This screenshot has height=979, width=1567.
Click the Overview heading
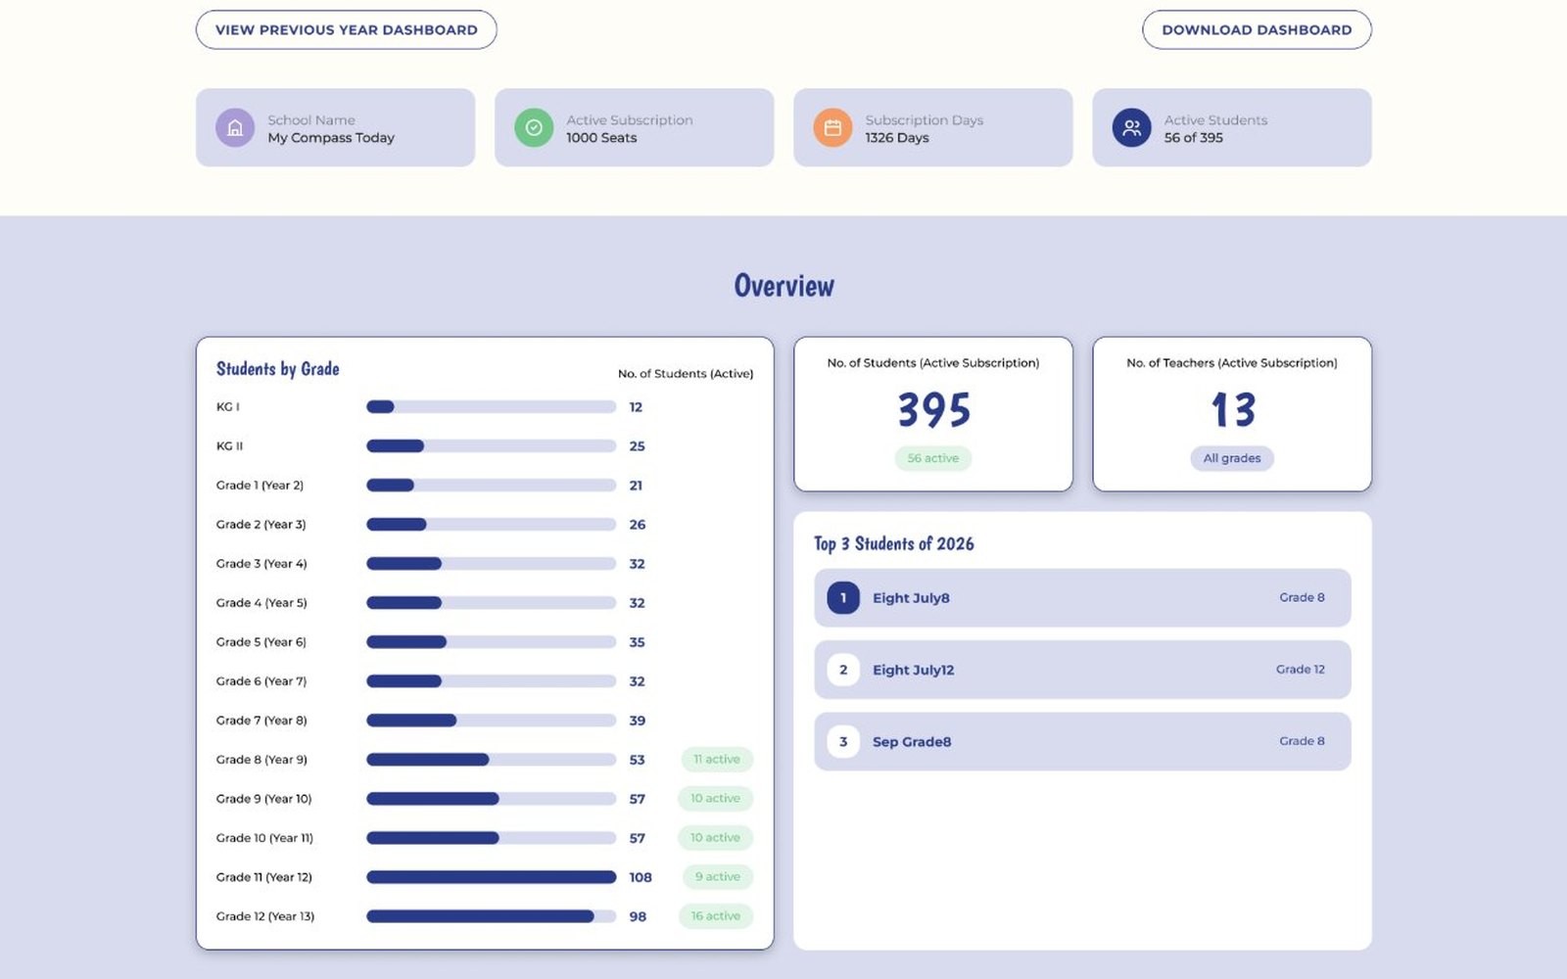point(783,286)
